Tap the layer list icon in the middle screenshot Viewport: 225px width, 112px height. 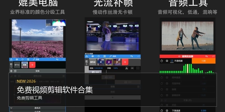click(x=87, y=61)
